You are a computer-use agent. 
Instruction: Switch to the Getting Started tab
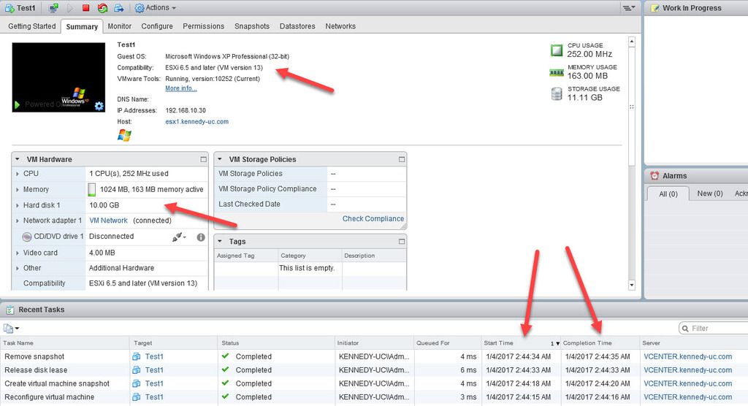[x=32, y=26]
